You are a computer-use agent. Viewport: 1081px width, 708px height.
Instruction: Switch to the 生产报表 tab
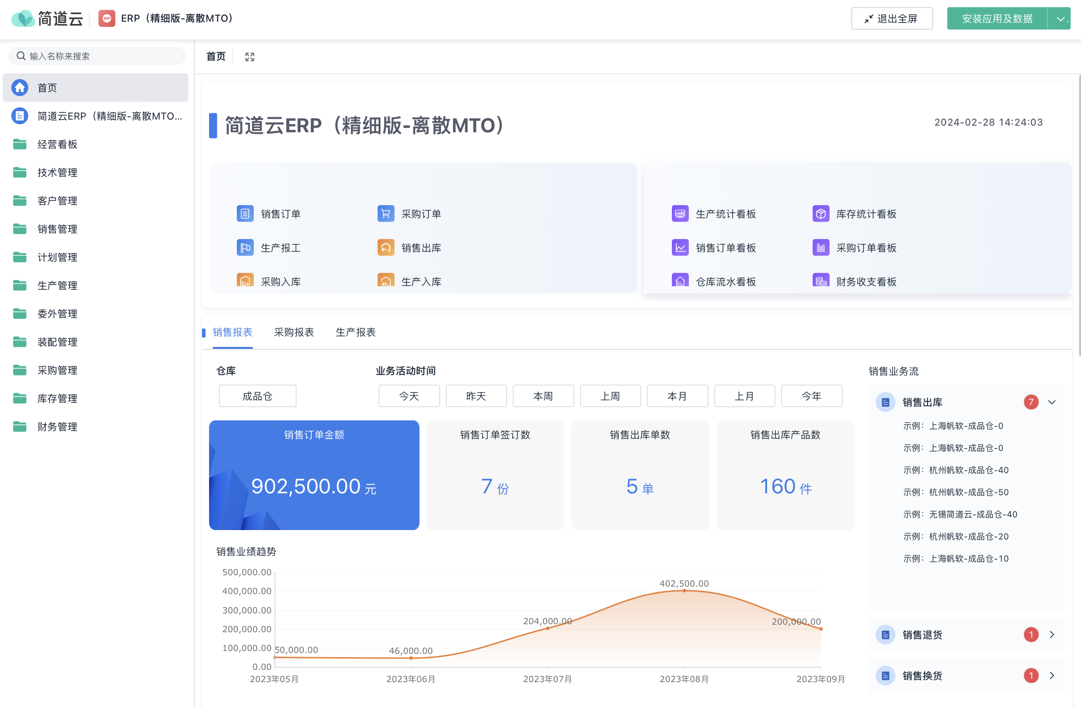click(355, 332)
